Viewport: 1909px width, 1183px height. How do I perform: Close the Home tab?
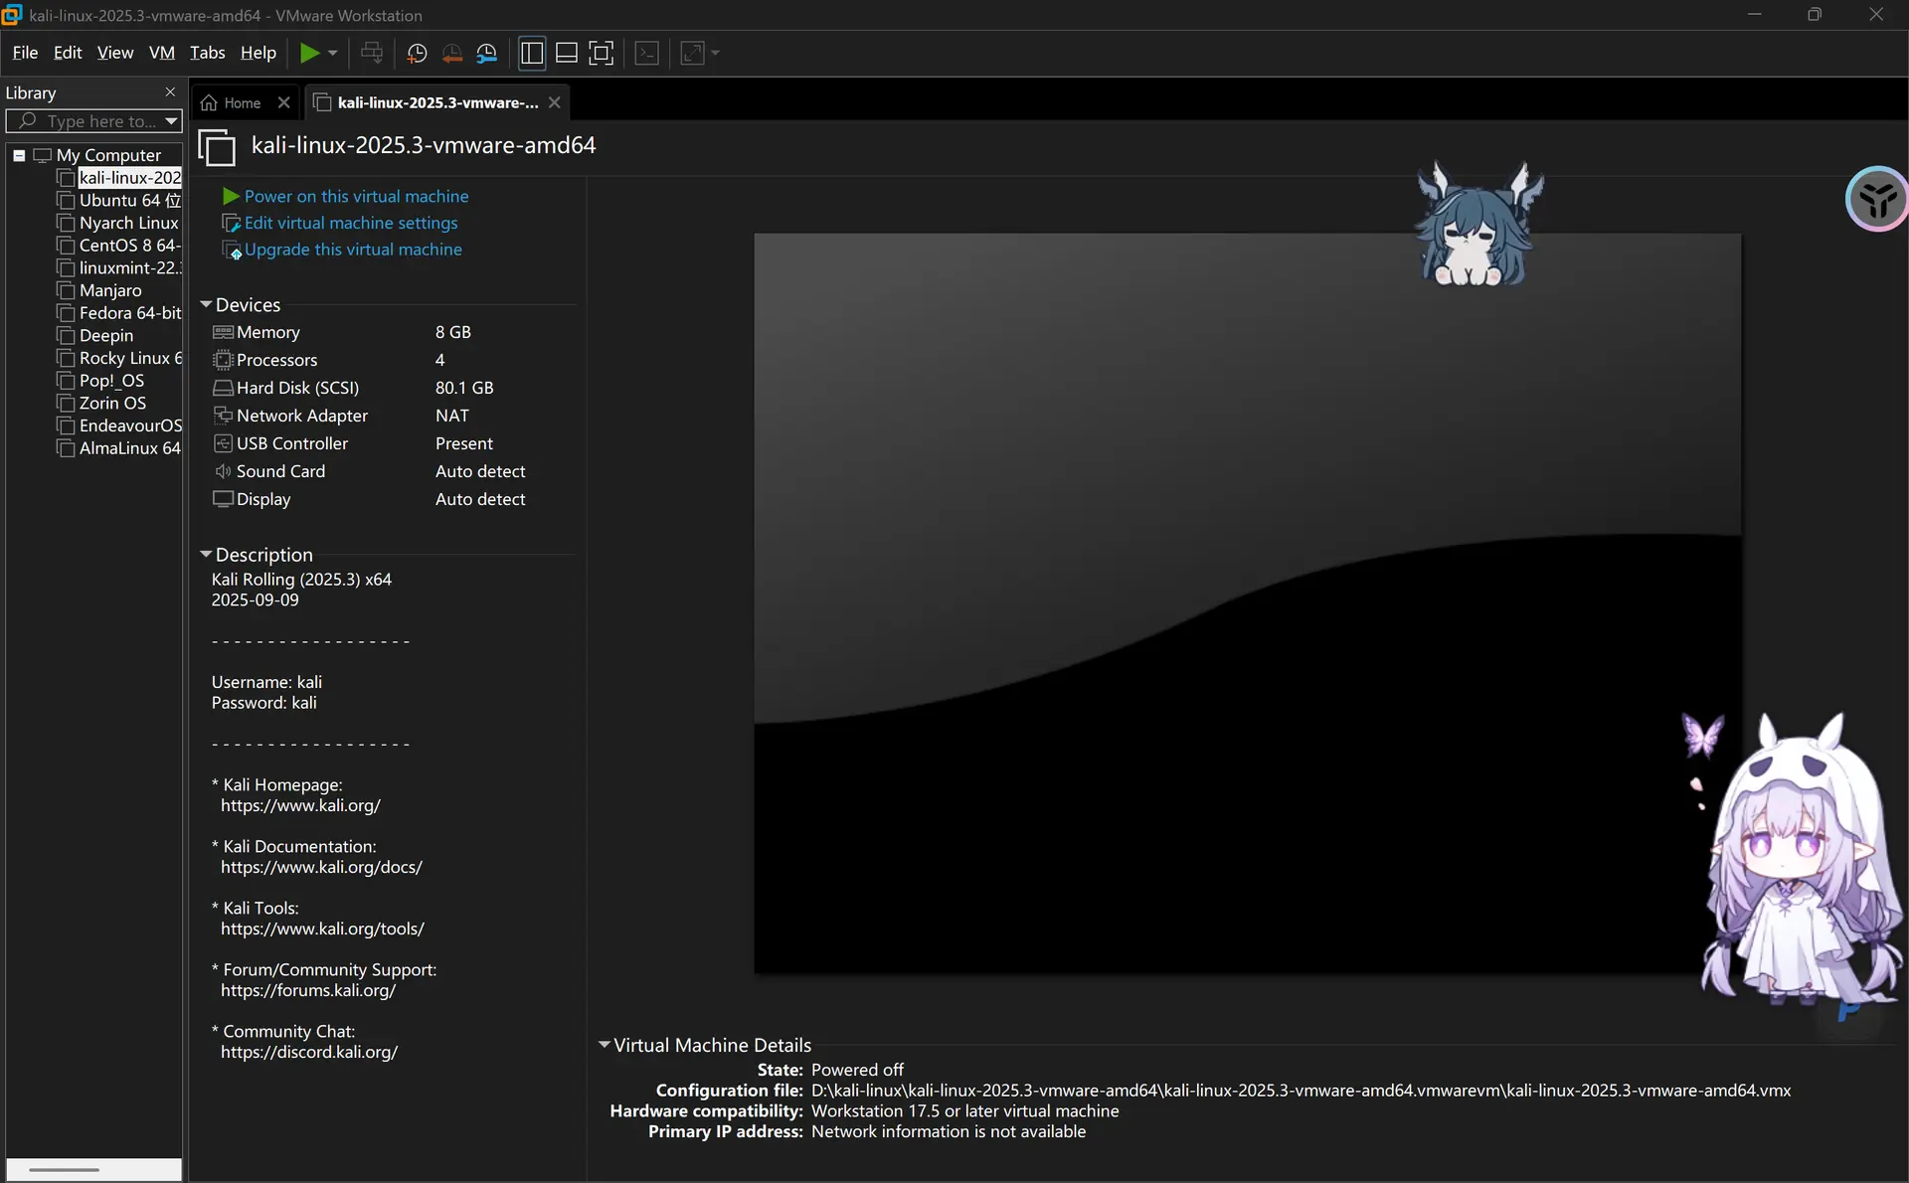284,102
